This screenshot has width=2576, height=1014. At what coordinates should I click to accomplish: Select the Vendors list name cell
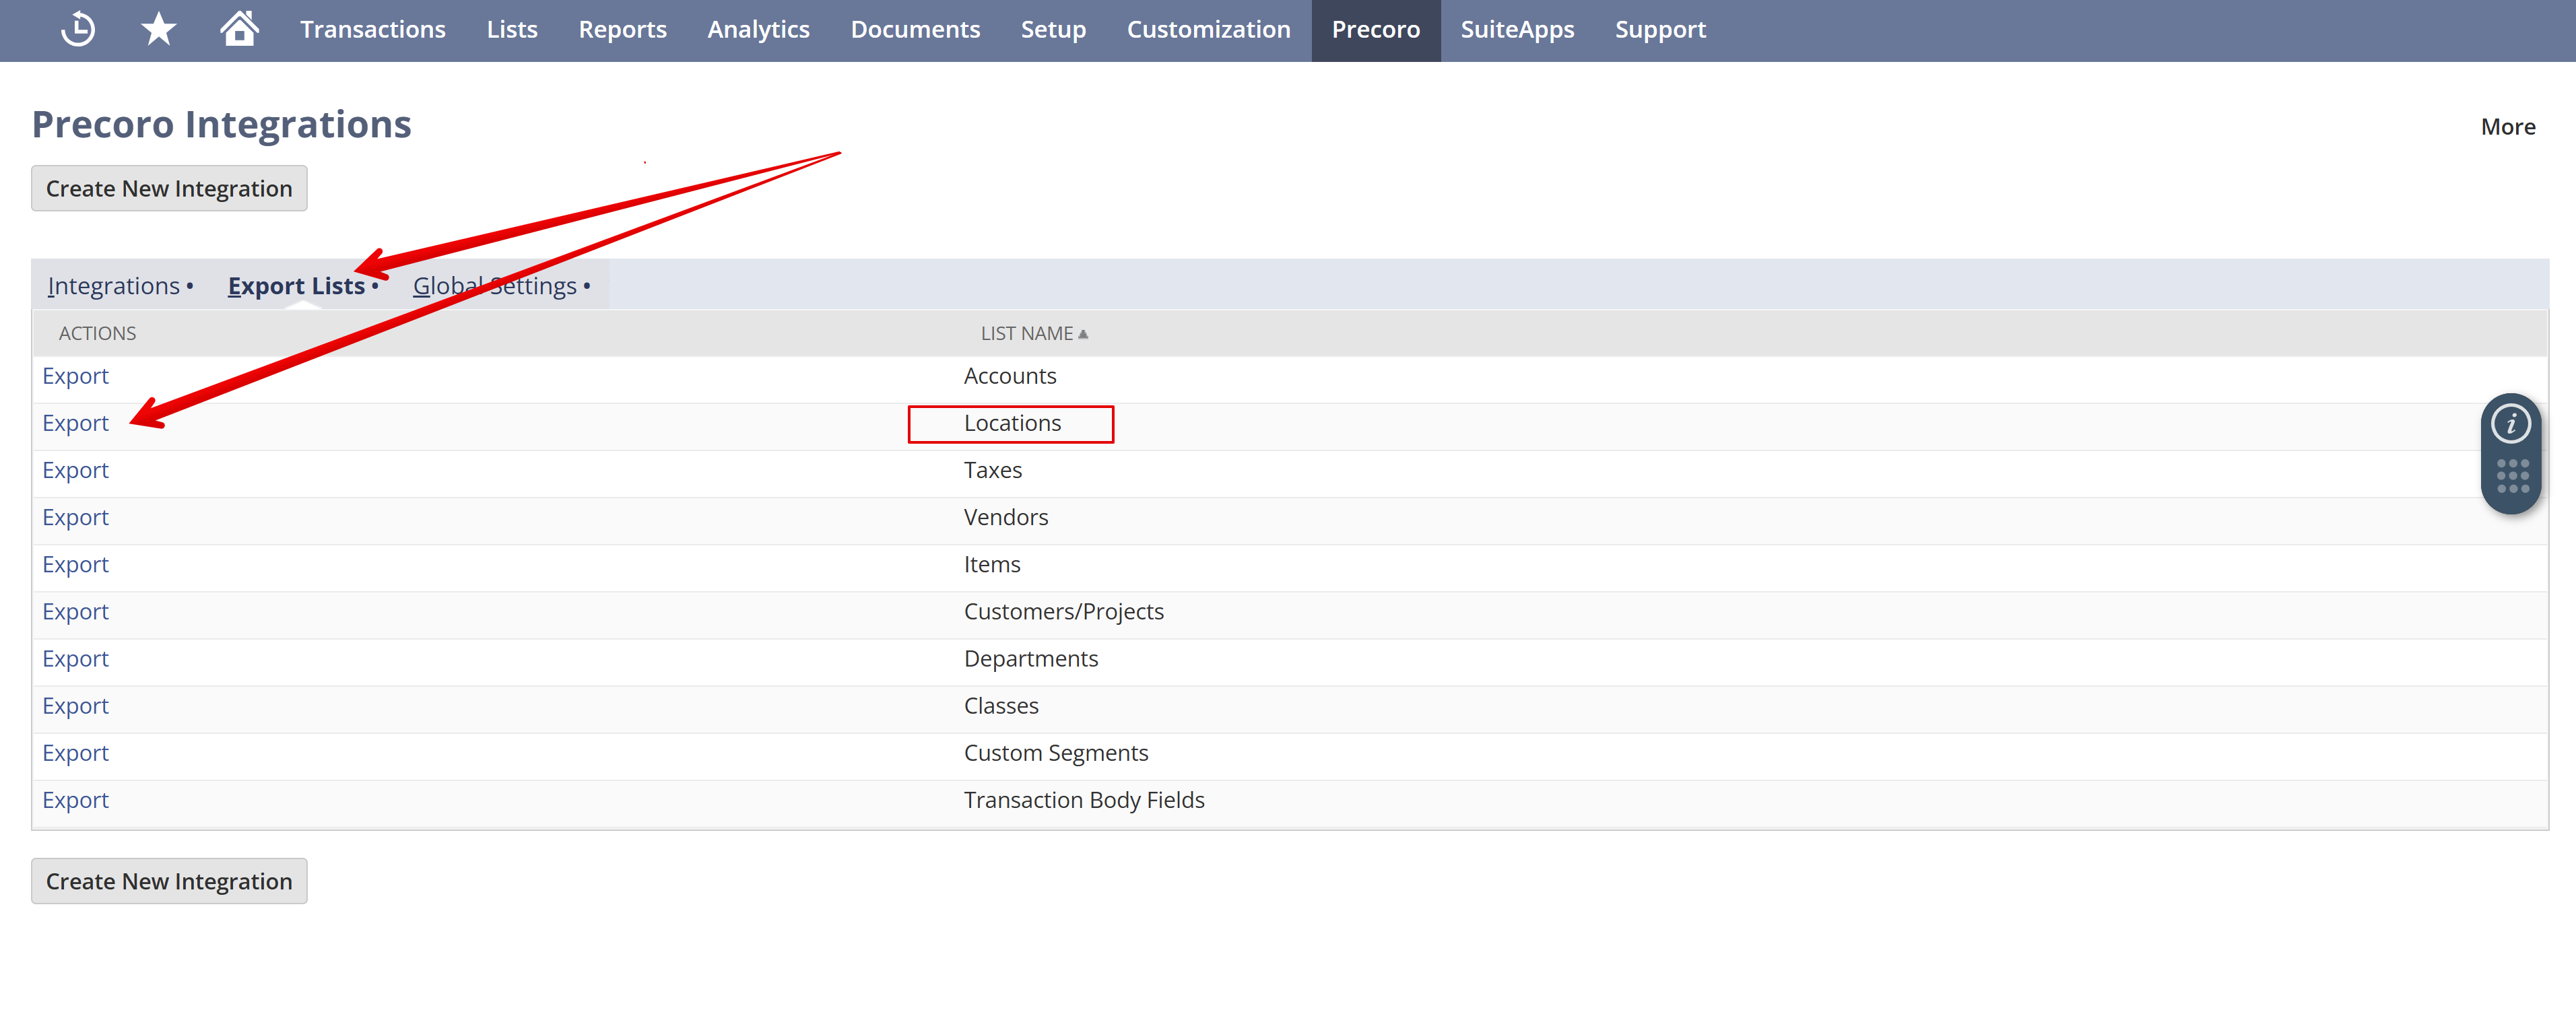[1006, 517]
